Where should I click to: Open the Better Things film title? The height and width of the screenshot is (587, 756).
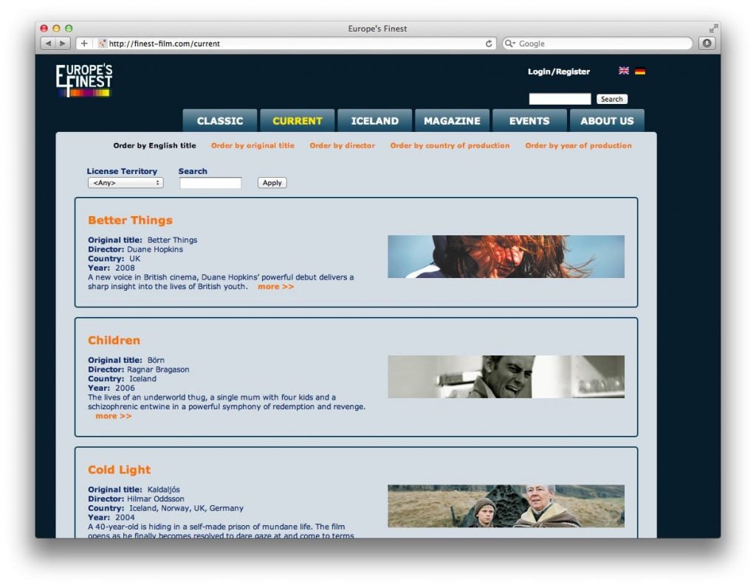[130, 220]
